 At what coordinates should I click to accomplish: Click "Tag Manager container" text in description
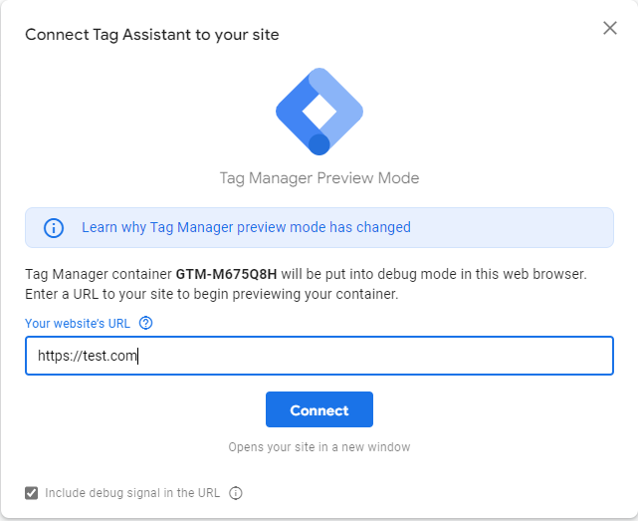[98, 273]
